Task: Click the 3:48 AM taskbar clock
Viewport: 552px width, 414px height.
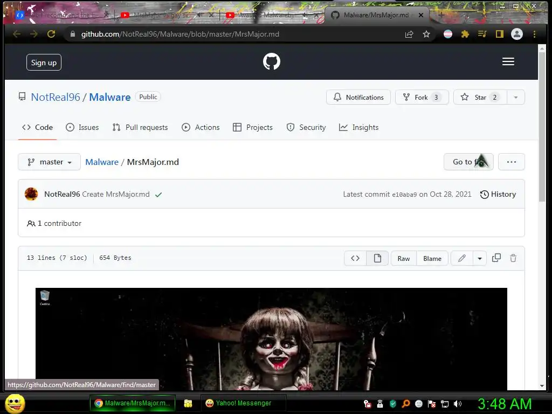Action: click(505, 404)
